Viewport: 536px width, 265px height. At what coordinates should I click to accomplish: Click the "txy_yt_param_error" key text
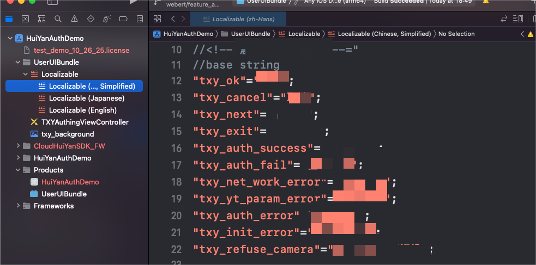[x=260, y=199]
